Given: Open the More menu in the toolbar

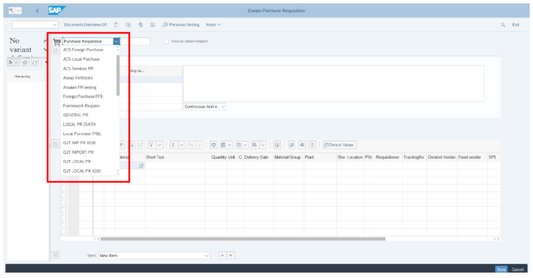Looking at the screenshot, I should [213, 25].
